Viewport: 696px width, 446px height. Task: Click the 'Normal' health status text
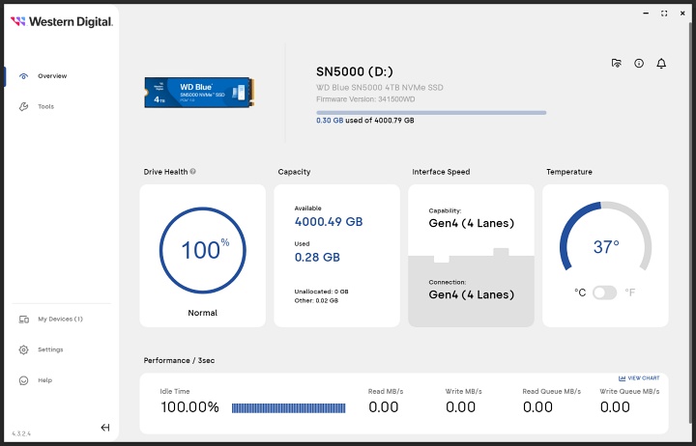(x=202, y=313)
